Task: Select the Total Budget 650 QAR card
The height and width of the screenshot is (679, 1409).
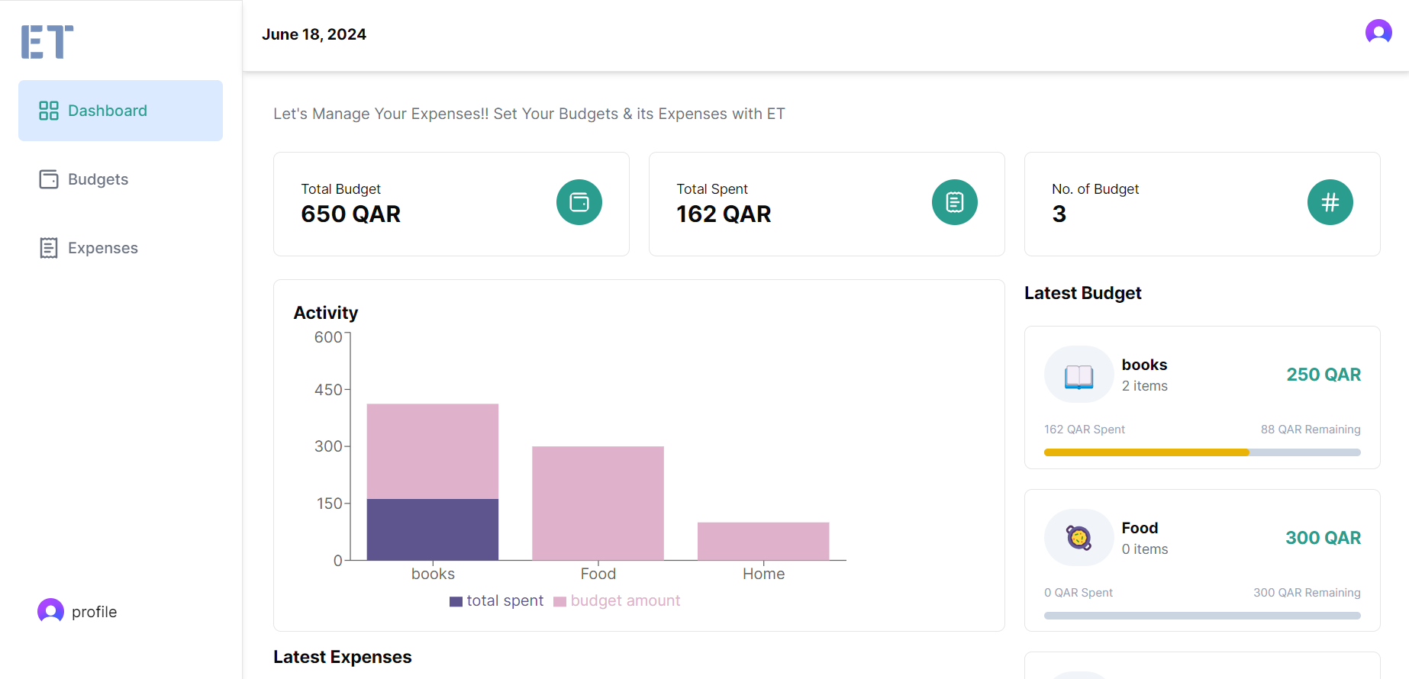Action: pyautogui.click(x=451, y=204)
